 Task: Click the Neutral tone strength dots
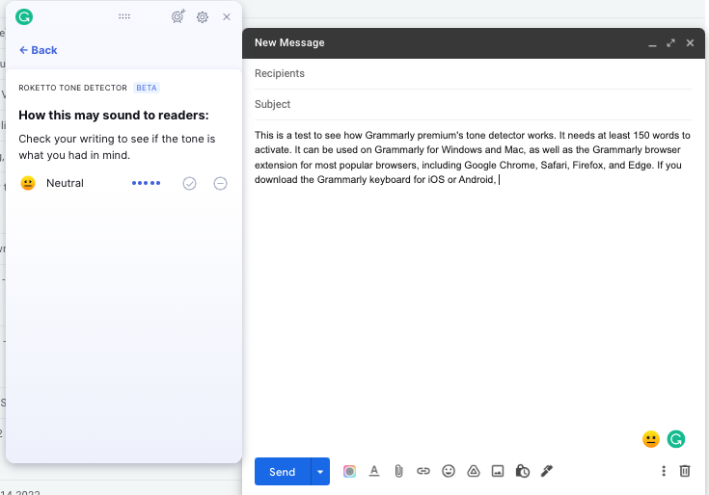146,183
